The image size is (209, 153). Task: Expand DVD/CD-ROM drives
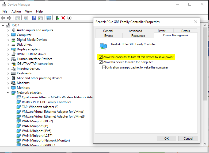pos(8,54)
